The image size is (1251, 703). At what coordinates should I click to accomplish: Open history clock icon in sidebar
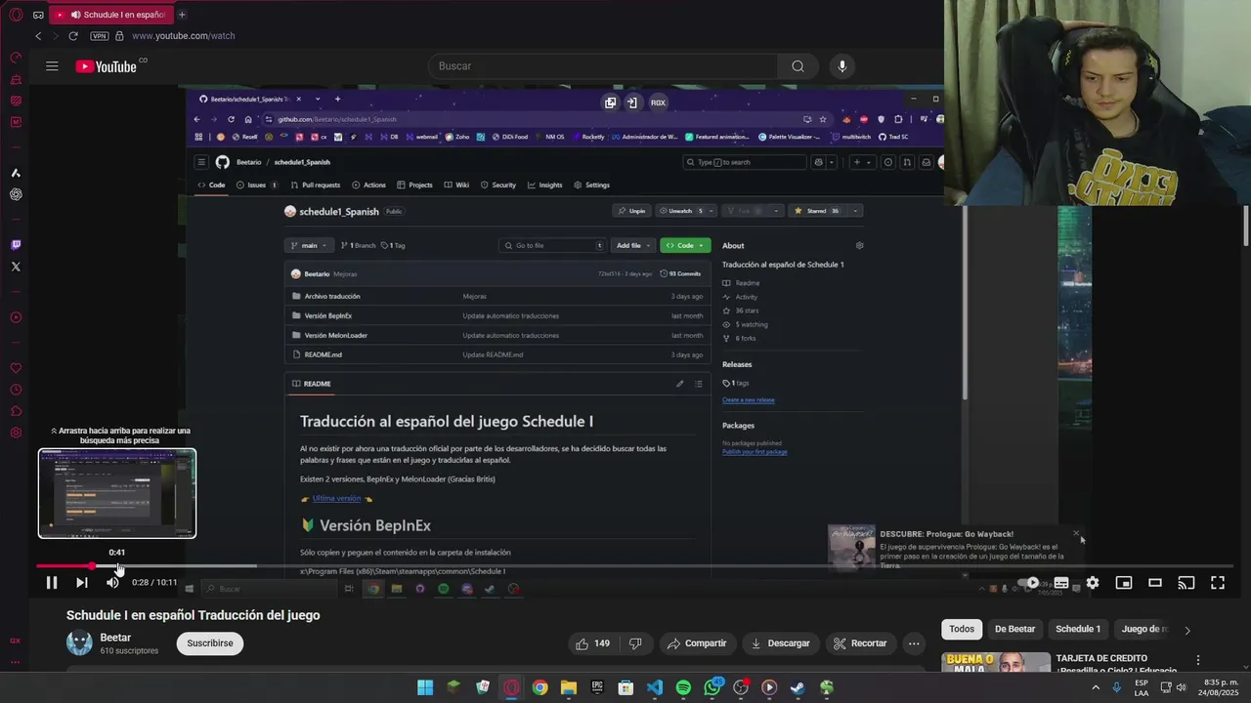pyautogui.click(x=16, y=390)
